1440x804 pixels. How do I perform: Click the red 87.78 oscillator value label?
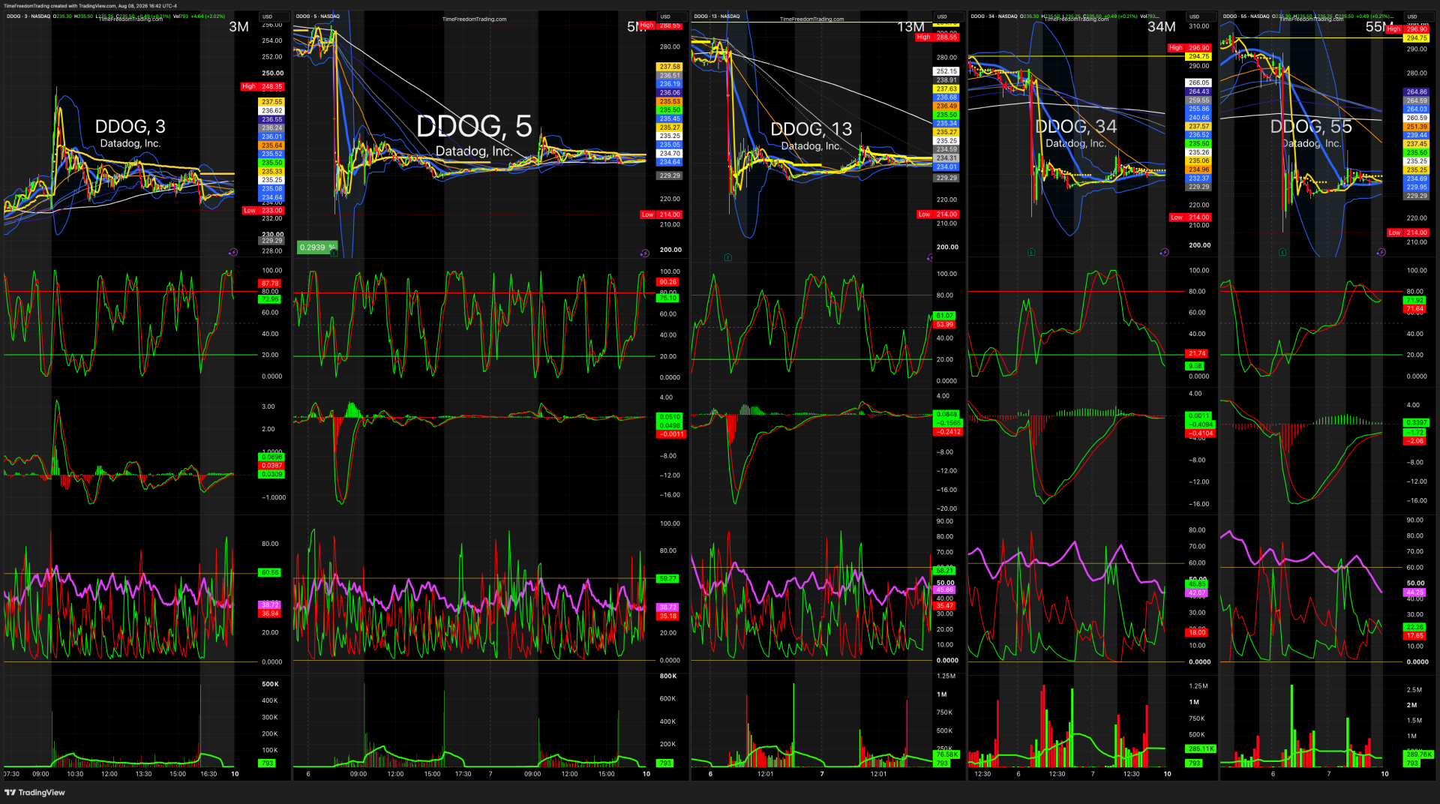pyautogui.click(x=270, y=283)
